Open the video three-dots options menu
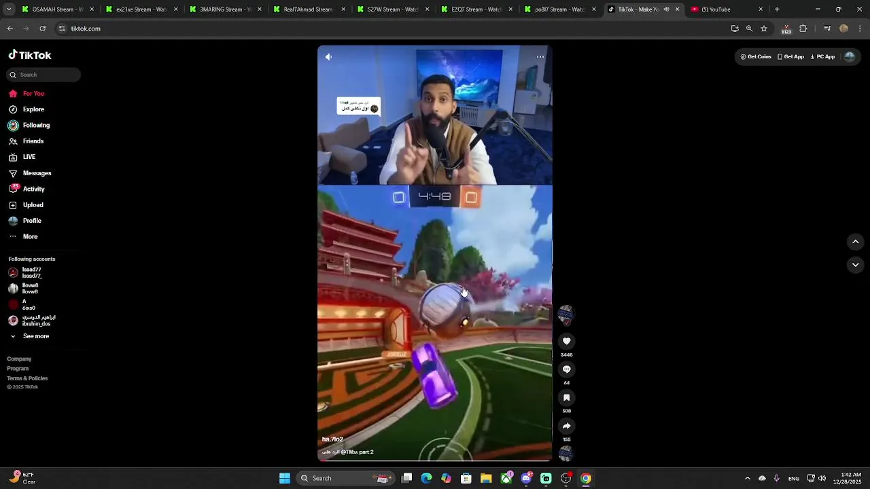This screenshot has height=489, width=870. [540, 57]
